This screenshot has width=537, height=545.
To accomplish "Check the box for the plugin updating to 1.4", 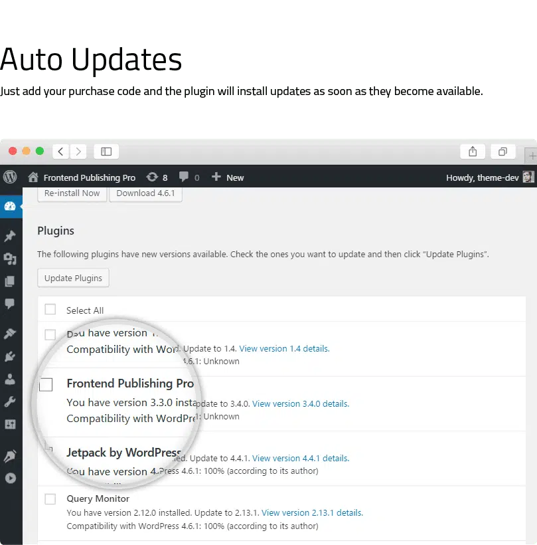I will (x=50, y=334).
